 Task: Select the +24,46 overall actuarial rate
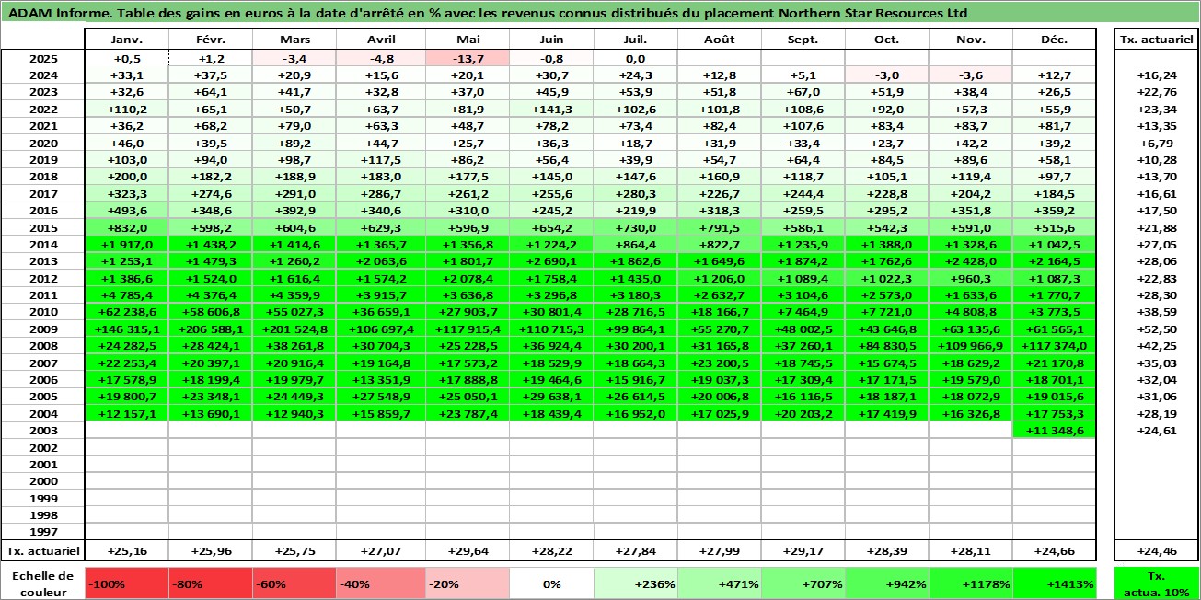(x=1156, y=551)
